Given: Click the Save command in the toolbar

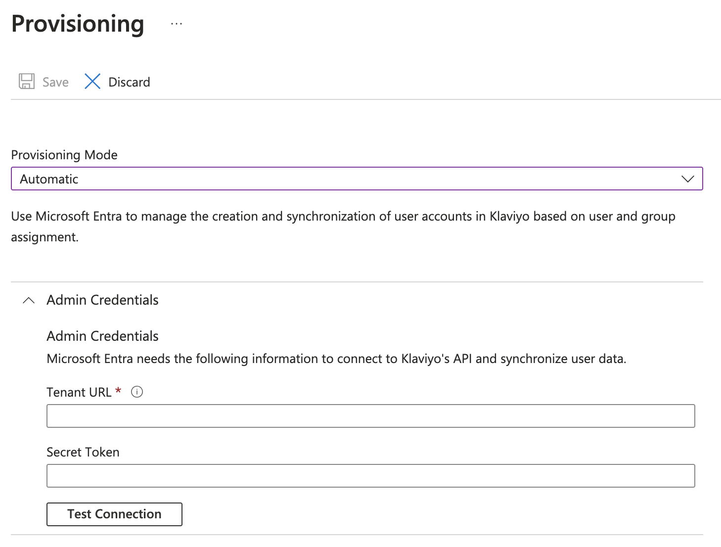Looking at the screenshot, I should pos(44,82).
